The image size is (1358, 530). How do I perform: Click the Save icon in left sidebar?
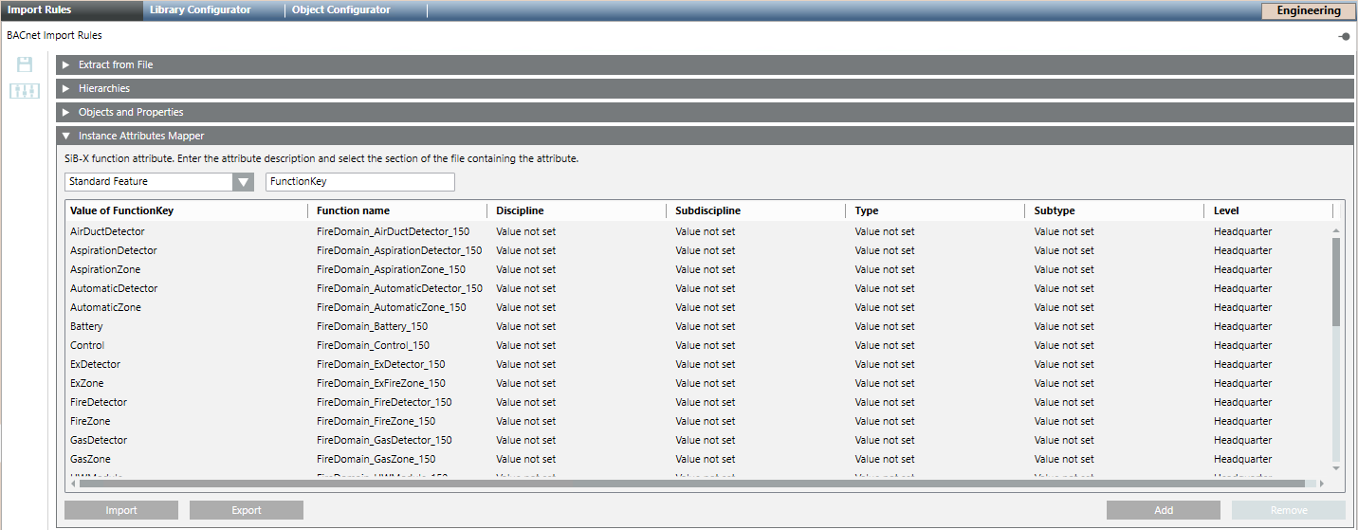(x=25, y=64)
